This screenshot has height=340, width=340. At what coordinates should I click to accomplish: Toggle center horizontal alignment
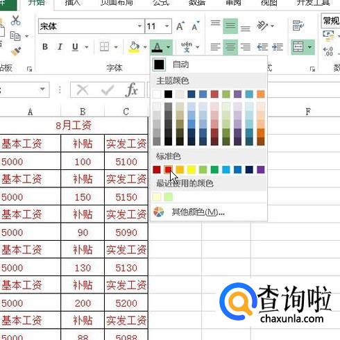pos(230,47)
